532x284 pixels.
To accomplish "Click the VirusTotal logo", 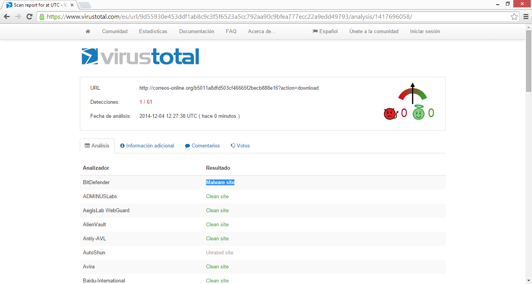I will click(x=140, y=56).
